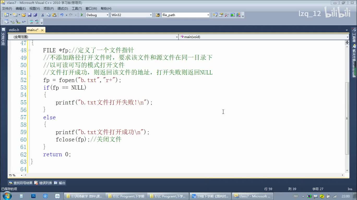Screen dimensions: 357x200
Task: Click the Open File folder icon
Action: point(24,15)
